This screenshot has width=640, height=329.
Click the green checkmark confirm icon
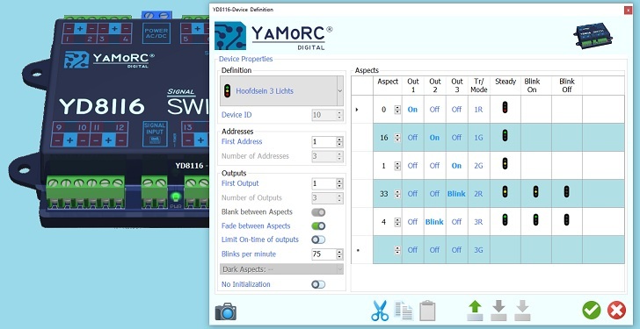pyautogui.click(x=592, y=311)
